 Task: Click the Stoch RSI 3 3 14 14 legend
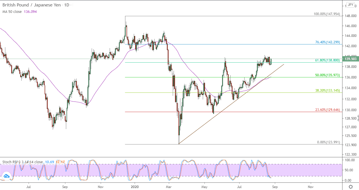pyautogui.click(x=23, y=162)
